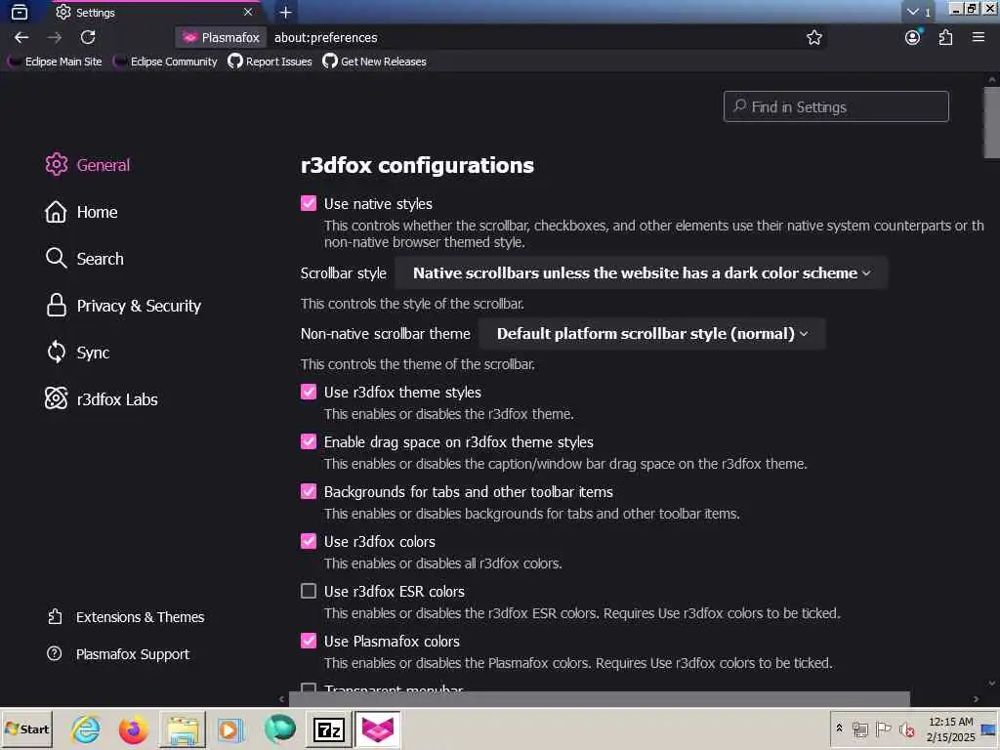Open the Scrollbar style dropdown

click(641, 273)
